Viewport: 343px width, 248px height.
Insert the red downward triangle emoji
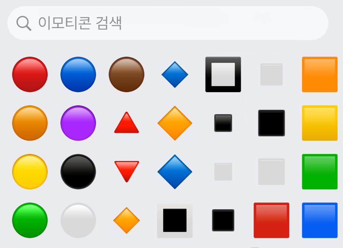[x=127, y=172]
